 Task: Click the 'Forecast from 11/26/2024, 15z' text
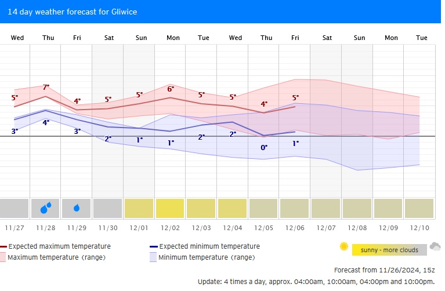[384, 270]
